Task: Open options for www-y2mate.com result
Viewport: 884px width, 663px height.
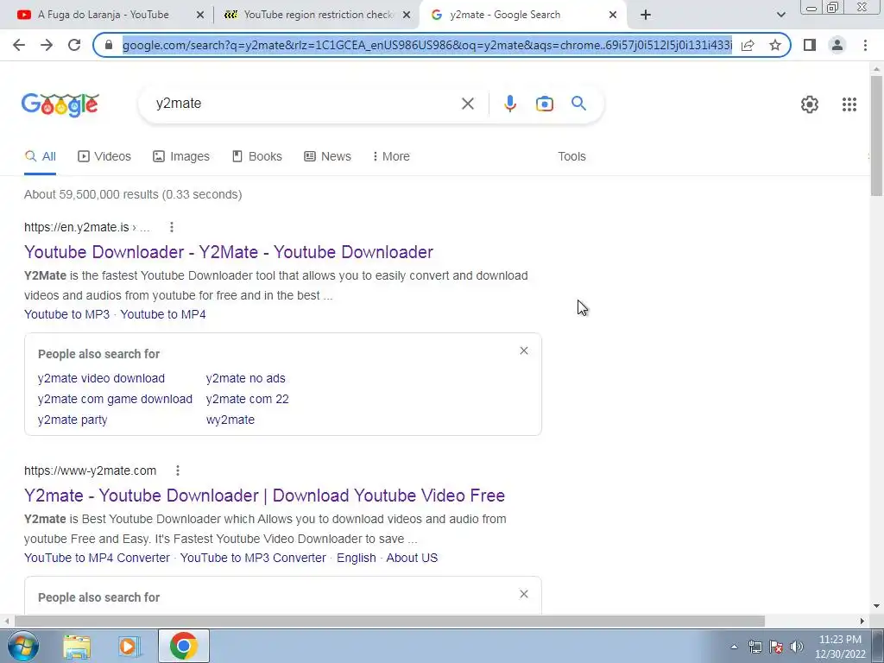Action: pos(178,470)
